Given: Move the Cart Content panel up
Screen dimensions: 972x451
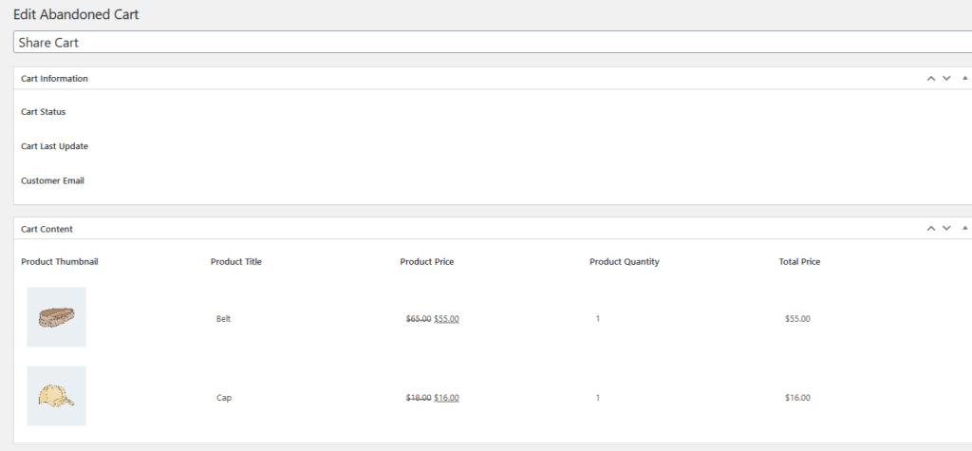Looking at the screenshot, I should [x=931, y=229].
